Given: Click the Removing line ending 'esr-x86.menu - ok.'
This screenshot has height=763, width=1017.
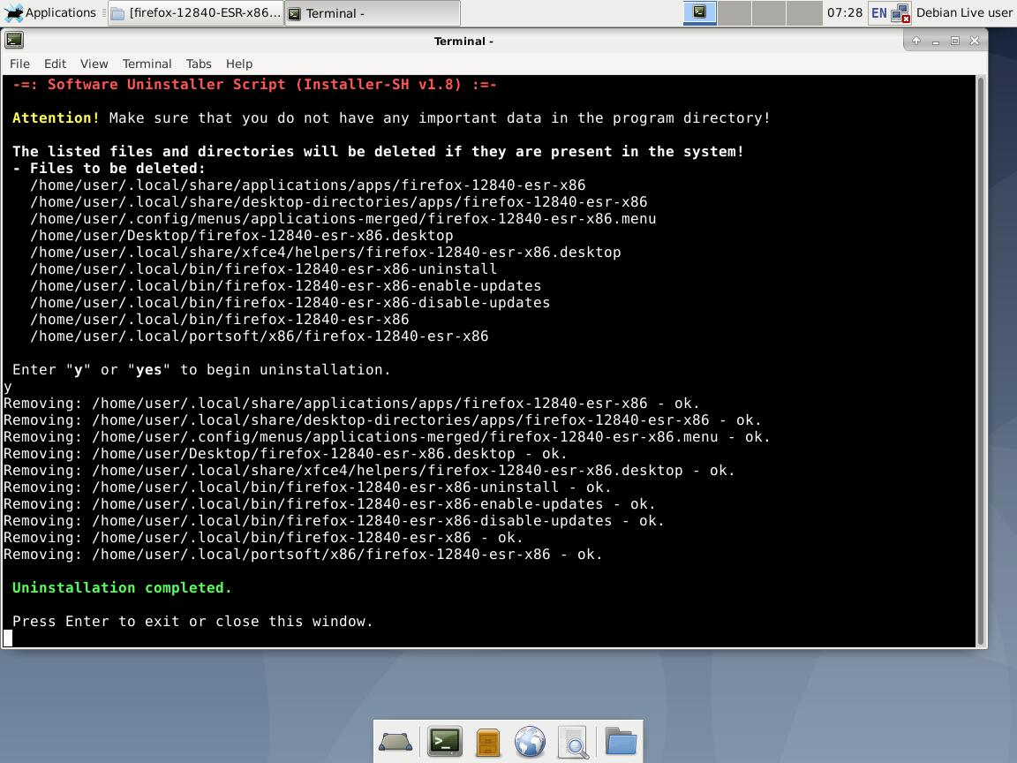Looking at the screenshot, I should pos(388,436).
